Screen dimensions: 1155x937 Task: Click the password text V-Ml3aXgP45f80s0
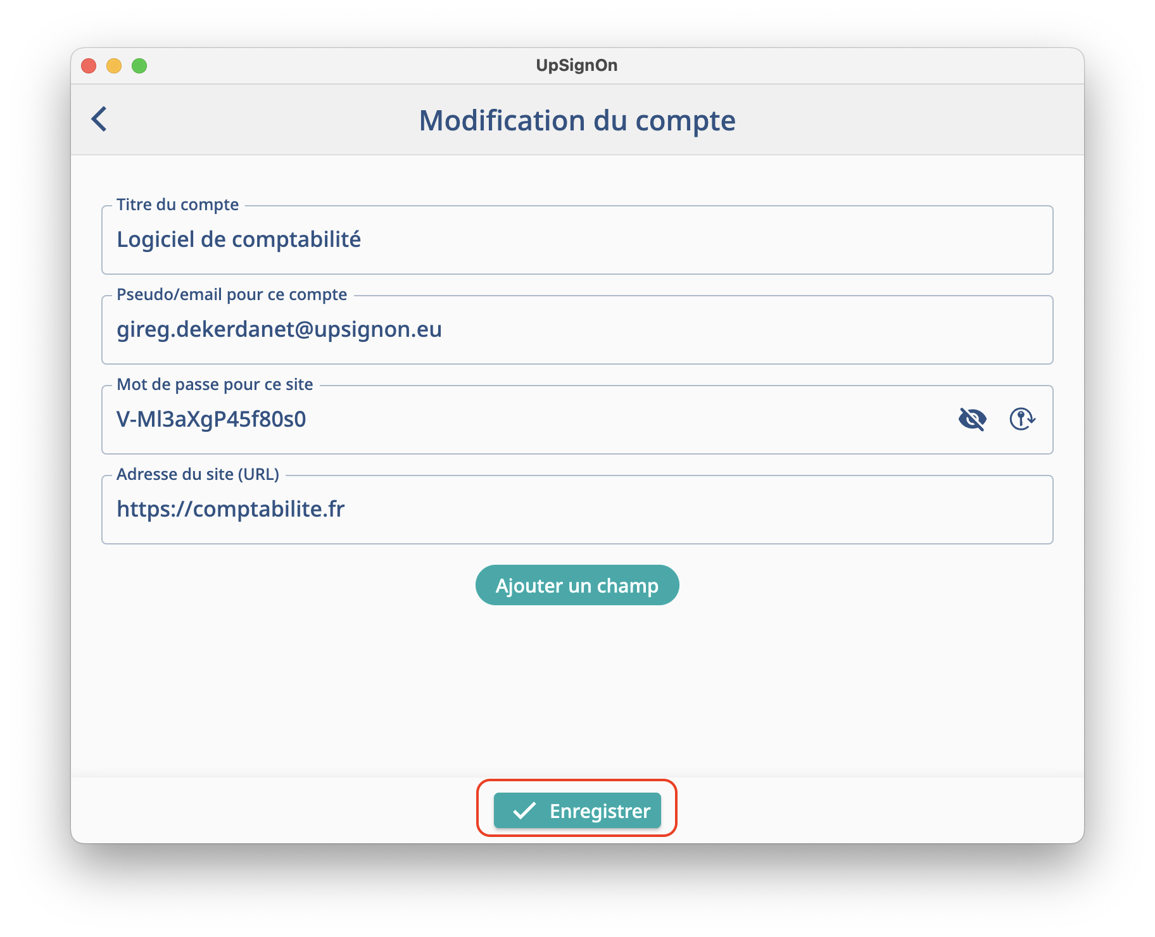(x=211, y=420)
